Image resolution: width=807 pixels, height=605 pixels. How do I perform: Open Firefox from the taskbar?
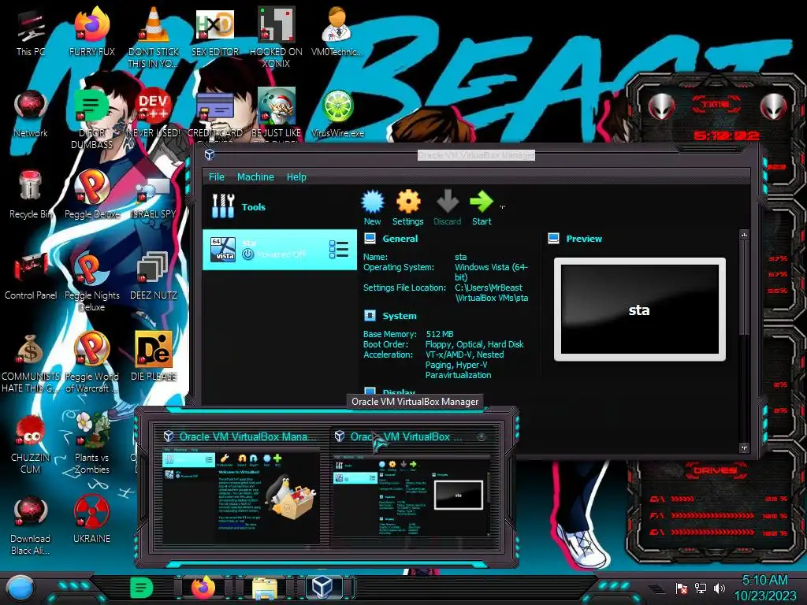pyautogui.click(x=203, y=588)
